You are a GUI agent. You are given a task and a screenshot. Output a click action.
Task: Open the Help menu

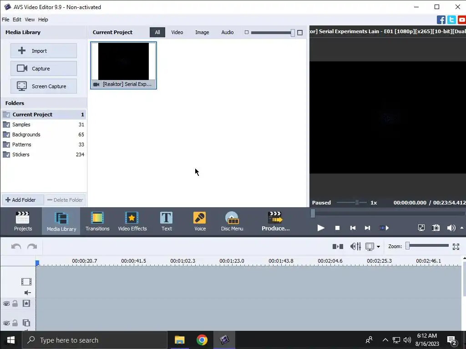(x=43, y=20)
